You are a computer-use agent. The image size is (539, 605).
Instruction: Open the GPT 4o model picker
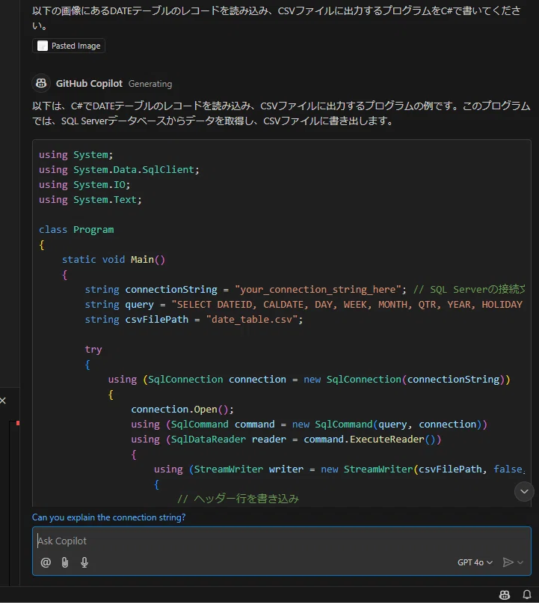475,562
